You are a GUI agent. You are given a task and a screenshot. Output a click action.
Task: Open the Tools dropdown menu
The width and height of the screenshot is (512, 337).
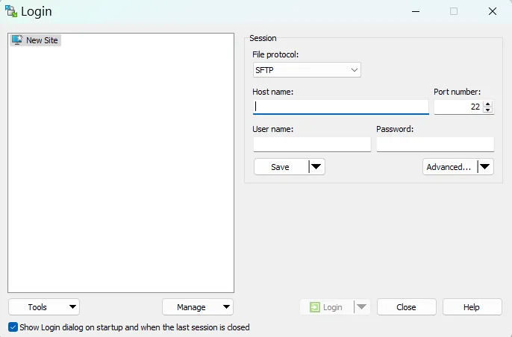click(44, 307)
